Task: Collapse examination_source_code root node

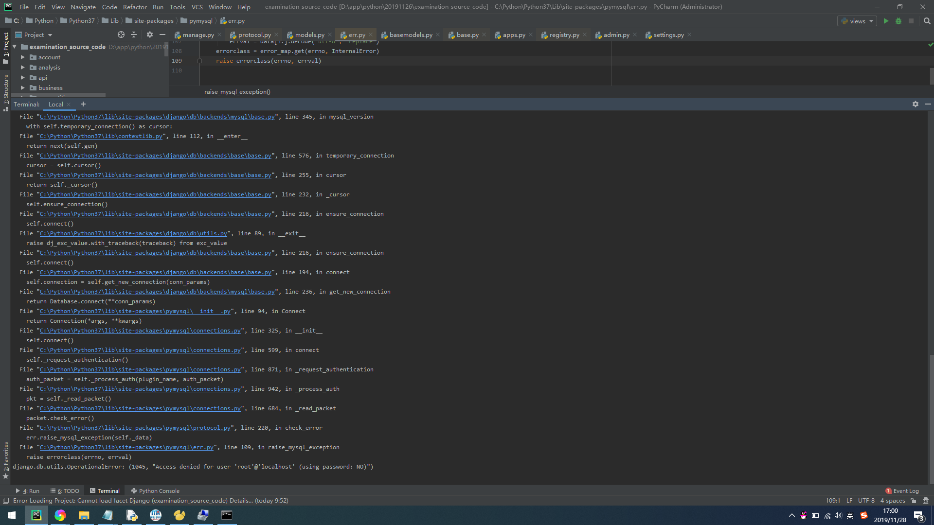Action: click(15, 47)
